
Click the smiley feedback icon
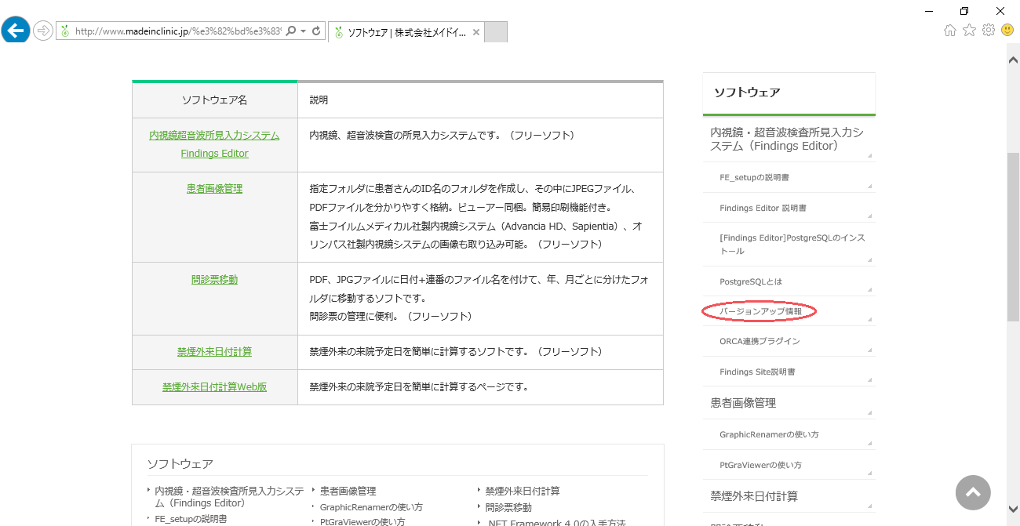[x=1007, y=31]
